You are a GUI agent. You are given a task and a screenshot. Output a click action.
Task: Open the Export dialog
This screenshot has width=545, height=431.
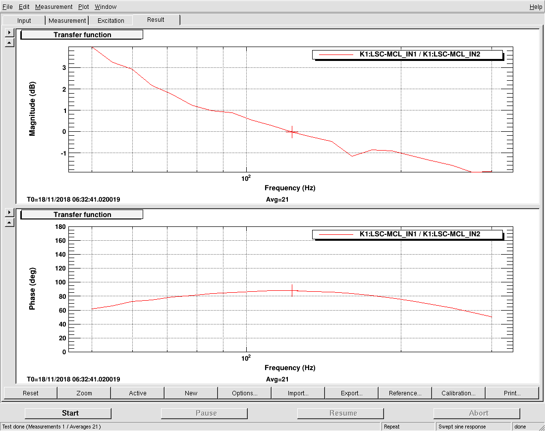click(352, 393)
